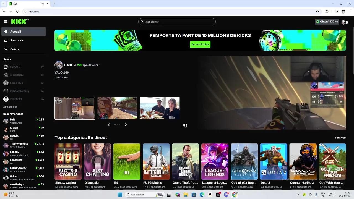
Task: Select the first Valorant stream thumbnail
Action: (x=75, y=108)
